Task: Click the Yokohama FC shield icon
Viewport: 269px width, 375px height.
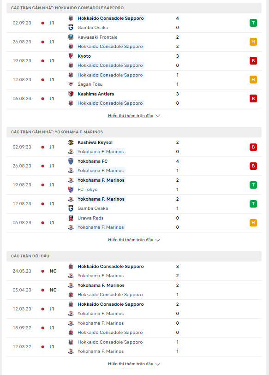Action: [x=71, y=161]
